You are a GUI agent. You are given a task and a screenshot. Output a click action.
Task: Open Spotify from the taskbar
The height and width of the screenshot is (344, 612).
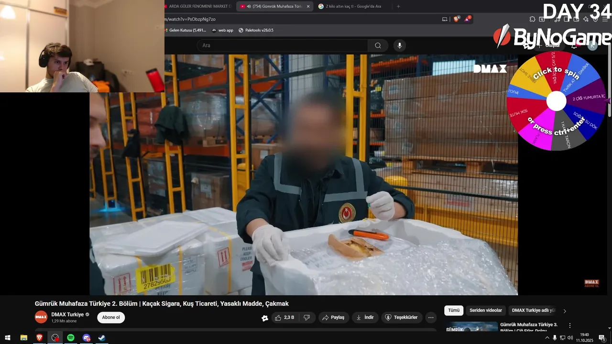[71, 338]
